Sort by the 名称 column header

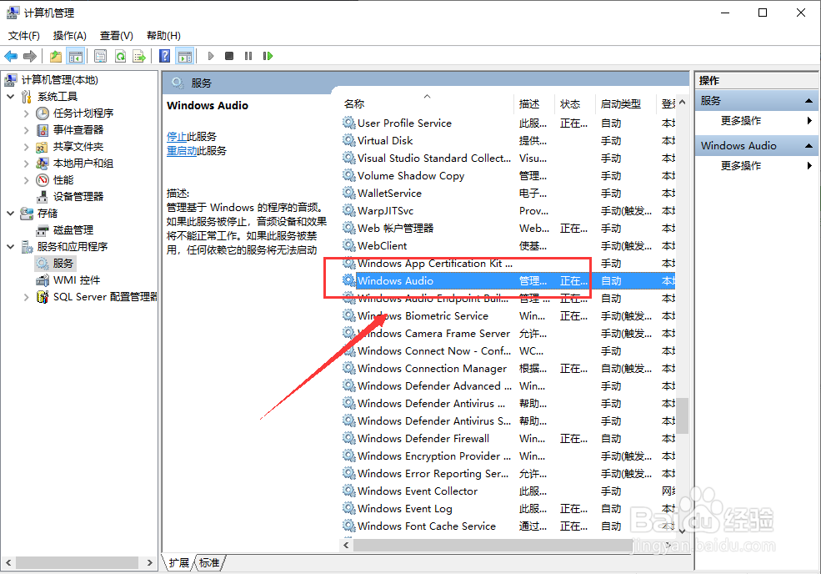(x=428, y=103)
